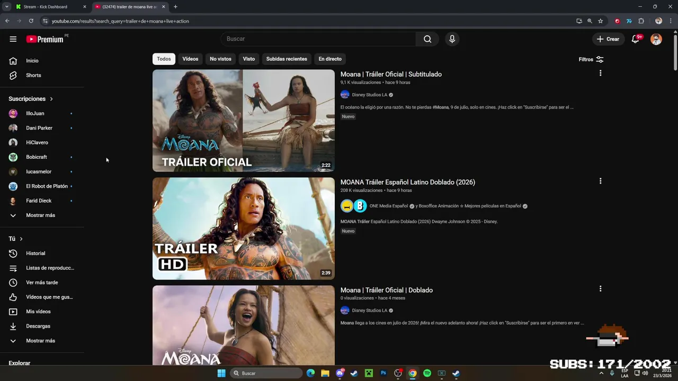Show hidden system tray icons
The height and width of the screenshot is (381, 678).
click(601, 373)
